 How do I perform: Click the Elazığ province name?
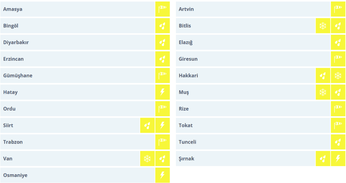click(186, 42)
